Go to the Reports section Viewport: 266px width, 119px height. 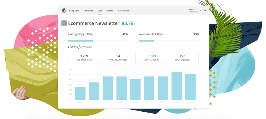click(110, 11)
